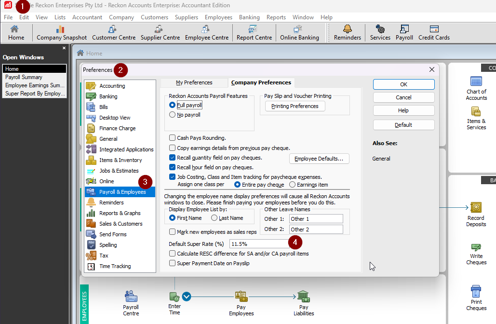
Task: Open Record Deposits on the Home page
Action: click(x=476, y=214)
